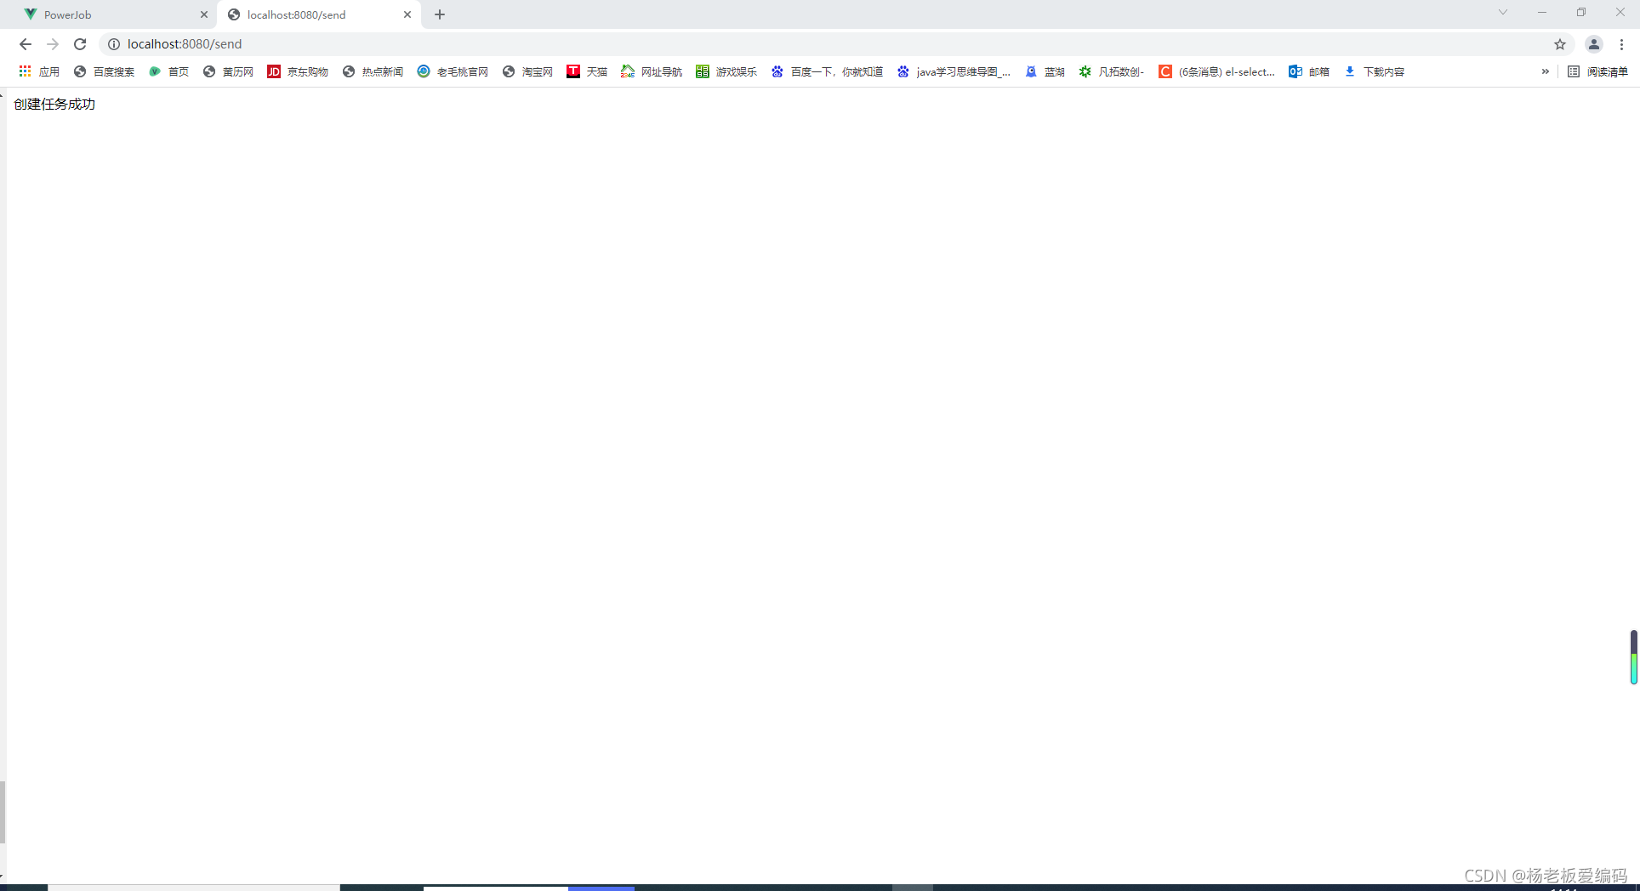Open the 下载内容 bookmark
The height and width of the screenshot is (891, 1640).
tap(1374, 71)
